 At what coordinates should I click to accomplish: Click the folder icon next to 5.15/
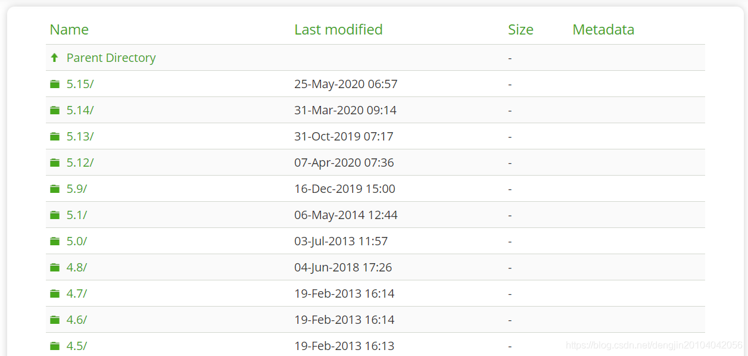point(55,84)
